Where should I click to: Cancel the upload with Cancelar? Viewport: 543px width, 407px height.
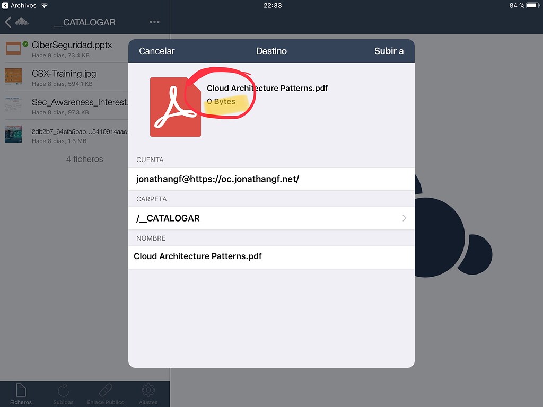156,51
